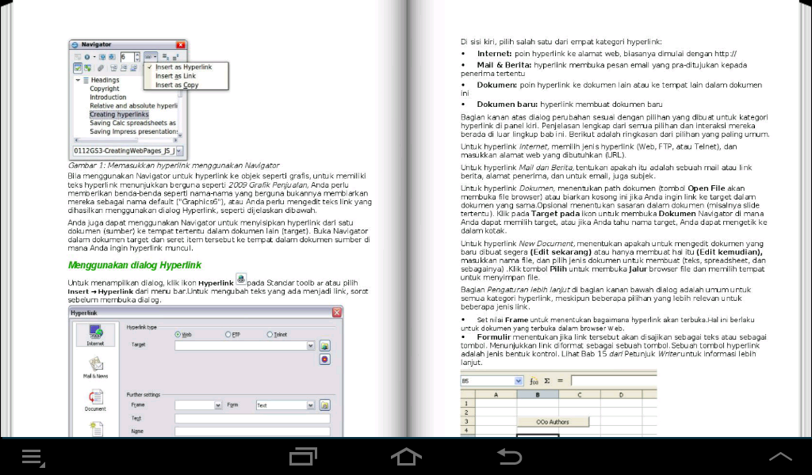
Task: Click the Function equals sign icon
Action: coord(561,381)
